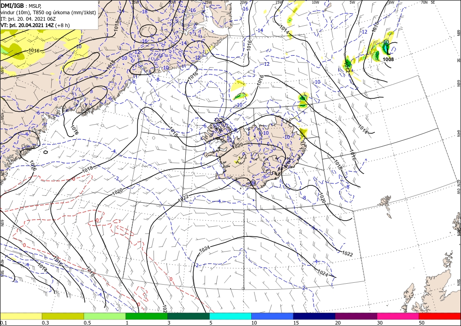The image size is (461, 326).
Task: Choose the purple 20–30 mm legend swatch
Action: tap(356, 316)
